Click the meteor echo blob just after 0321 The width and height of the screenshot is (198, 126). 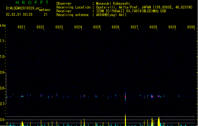(x=22, y=96)
